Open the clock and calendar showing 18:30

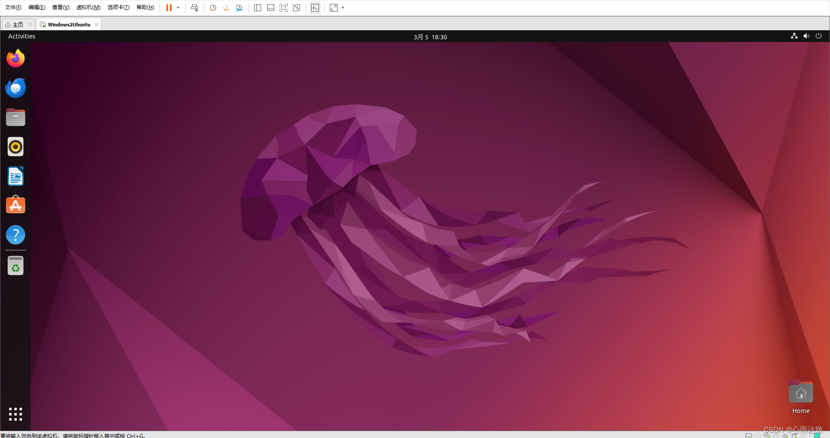(x=430, y=37)
